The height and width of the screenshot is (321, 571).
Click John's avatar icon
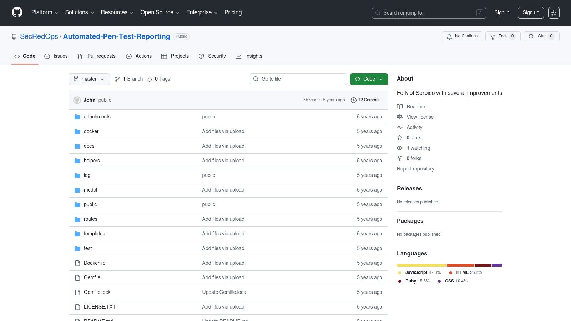pyautogui.click(x=77, y=100)
